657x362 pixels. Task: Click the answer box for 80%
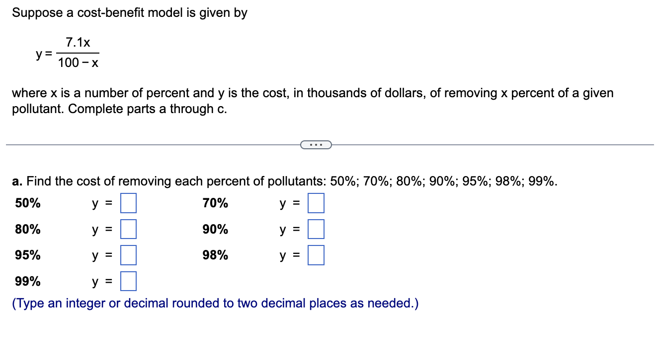128,229
